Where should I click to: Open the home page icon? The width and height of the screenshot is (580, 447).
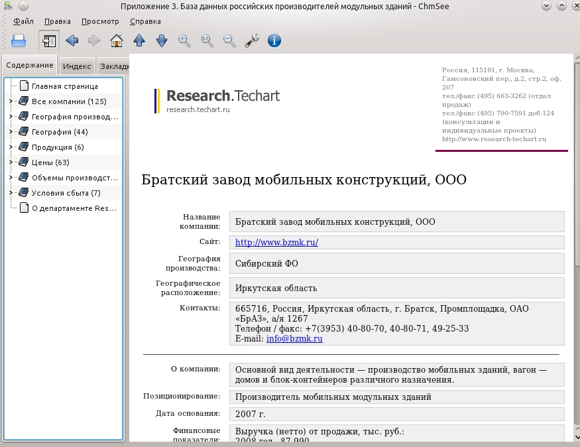[117, 40]
